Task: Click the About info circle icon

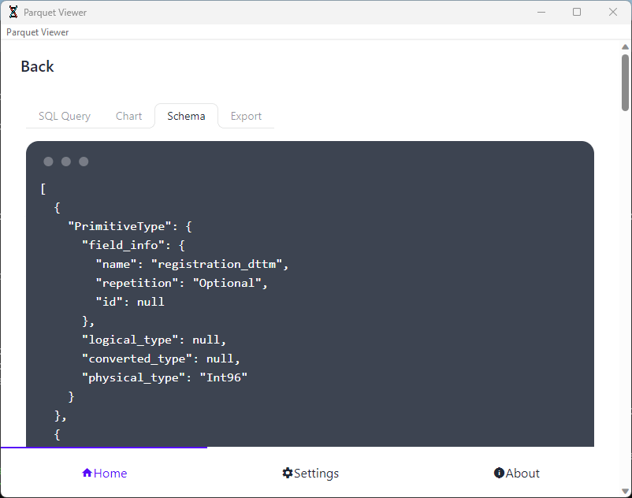Action: click(x=499, y=473)
